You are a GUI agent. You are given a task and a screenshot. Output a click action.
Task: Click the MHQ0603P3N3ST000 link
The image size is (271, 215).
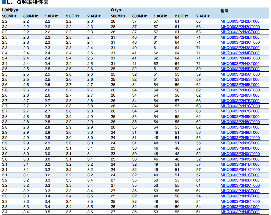tap(240, 207)
